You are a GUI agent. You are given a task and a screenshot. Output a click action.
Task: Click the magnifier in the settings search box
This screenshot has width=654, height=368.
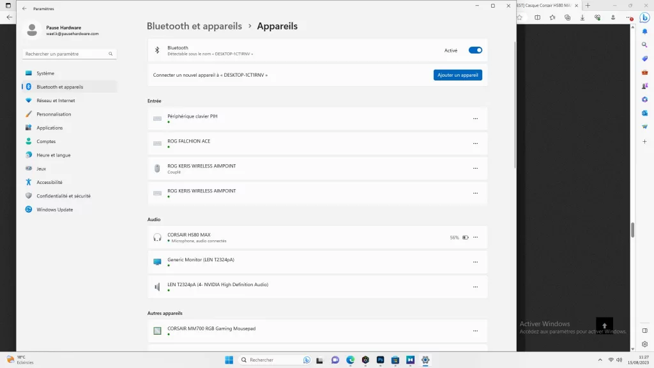(110, 54)
